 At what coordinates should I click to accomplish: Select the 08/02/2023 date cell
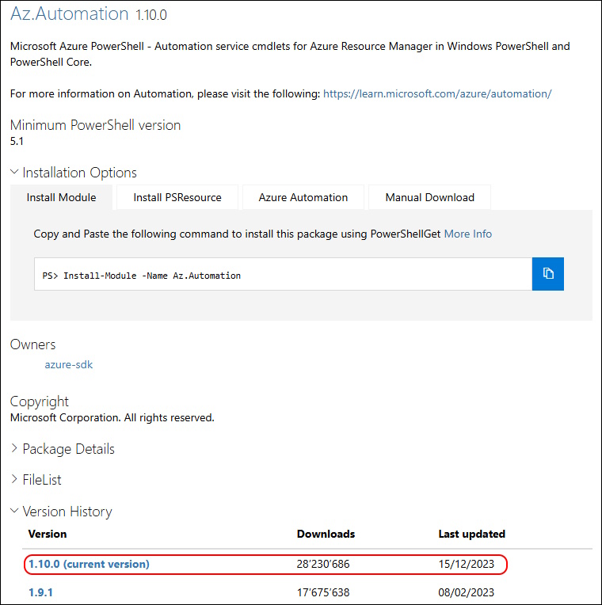[x=467, y=592]
